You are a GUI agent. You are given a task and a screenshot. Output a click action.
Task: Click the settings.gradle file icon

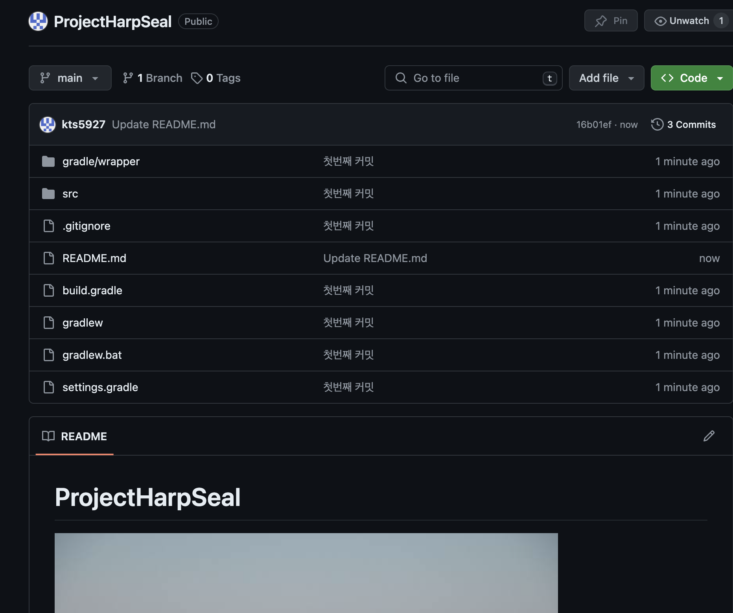(x=48, y=387)
